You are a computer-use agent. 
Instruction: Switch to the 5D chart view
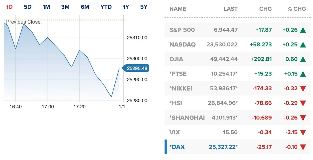coord(27,7)
